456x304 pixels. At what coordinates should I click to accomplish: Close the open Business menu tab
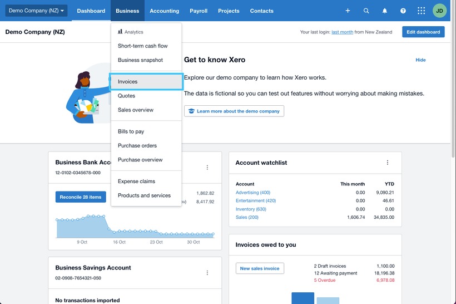[x=127, y=11]
